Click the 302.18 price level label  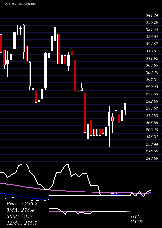click(x=152, y=72)
